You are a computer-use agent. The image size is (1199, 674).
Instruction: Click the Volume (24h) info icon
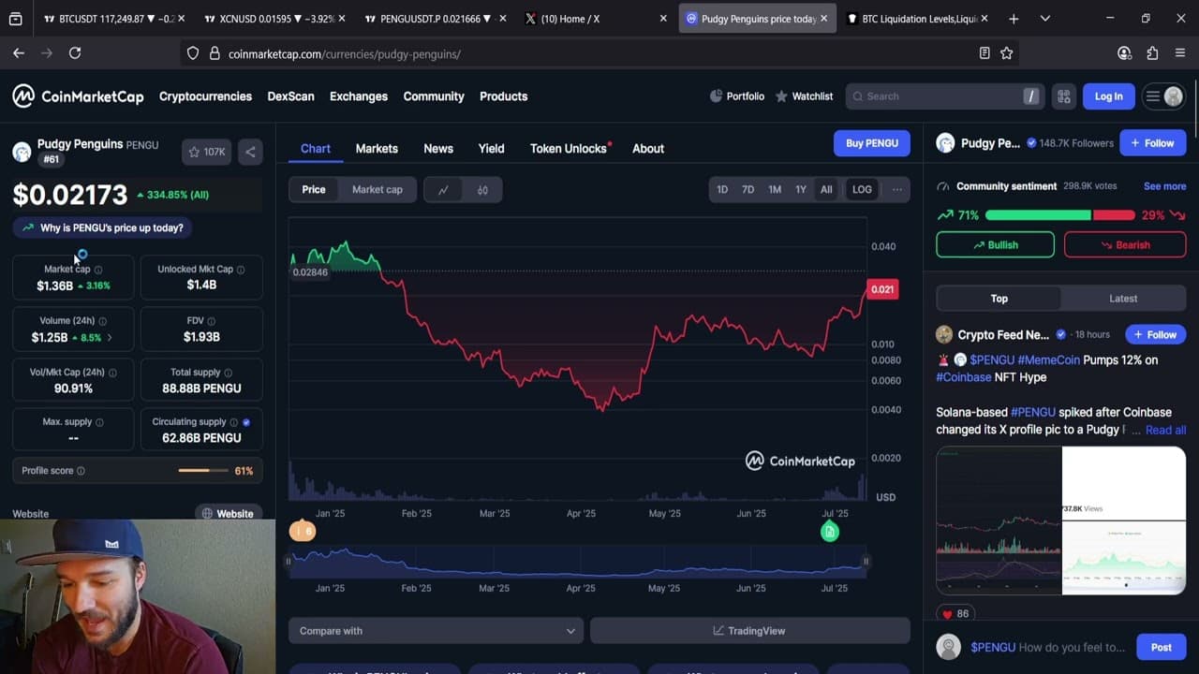[x=103, y=321]
